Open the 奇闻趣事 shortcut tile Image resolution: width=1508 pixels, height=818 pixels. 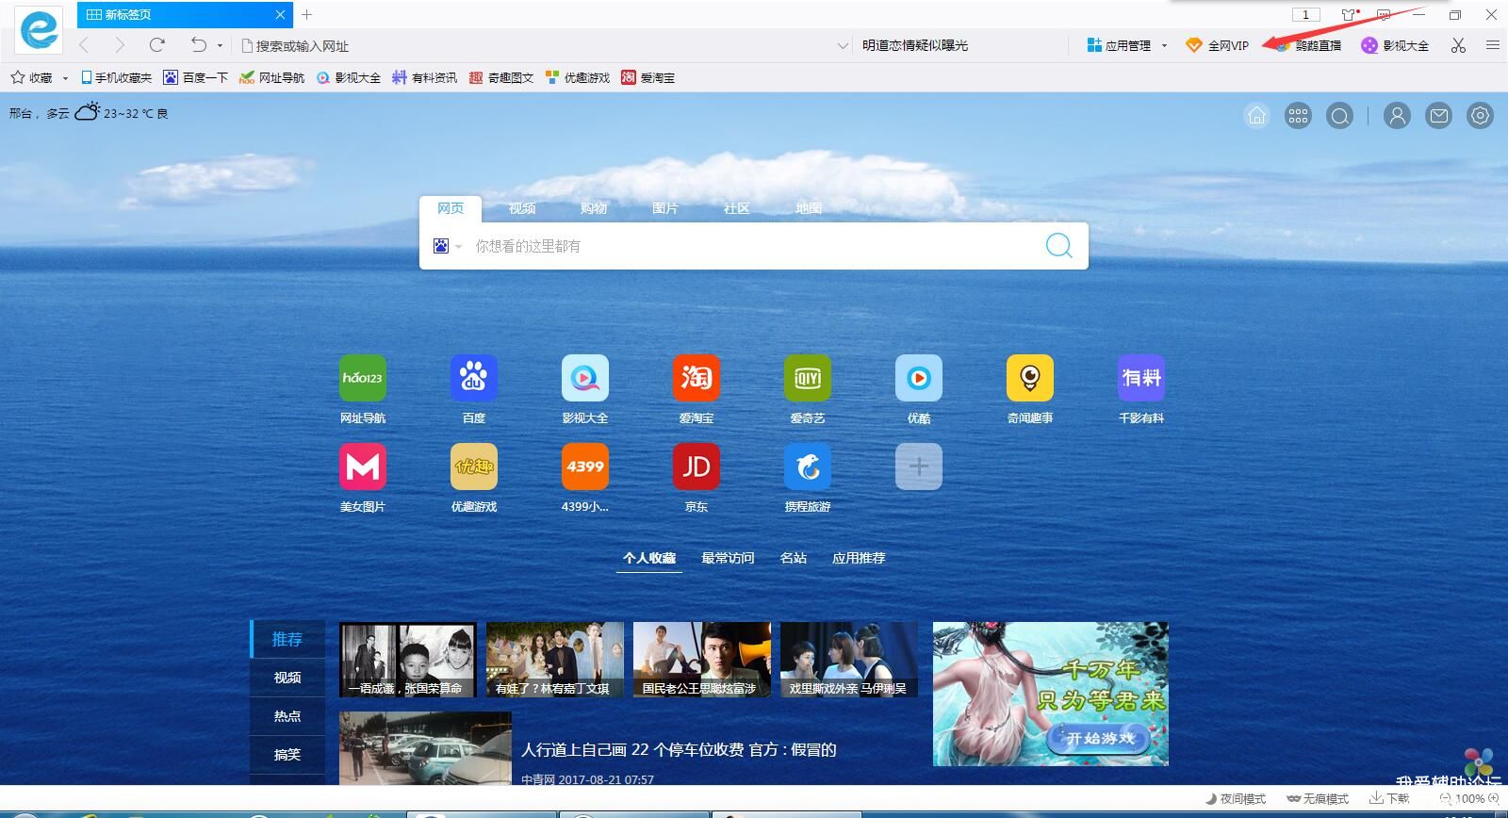click(1030, 378)
